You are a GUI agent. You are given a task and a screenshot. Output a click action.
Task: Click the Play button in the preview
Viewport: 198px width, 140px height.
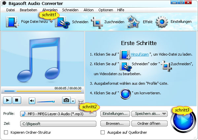tap(8, 100)
